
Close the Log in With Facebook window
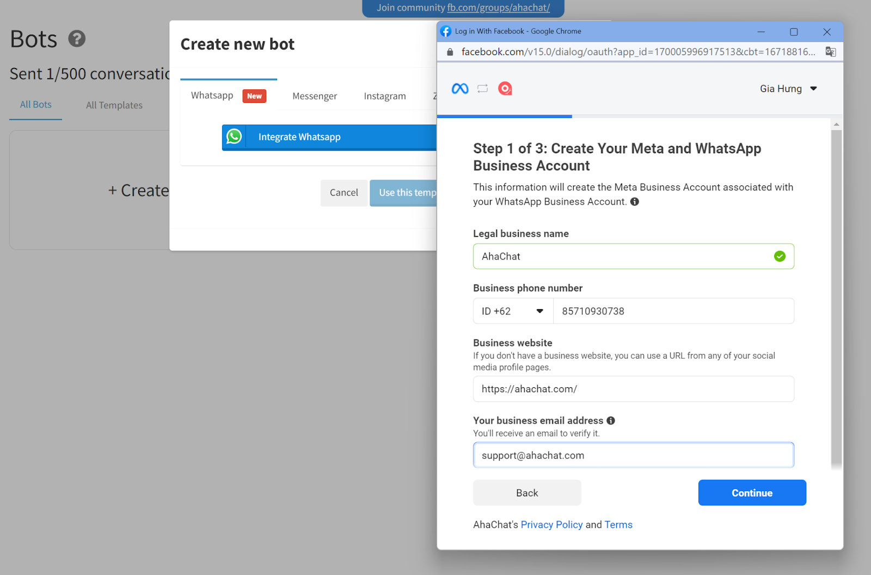(x=827, y=32)
